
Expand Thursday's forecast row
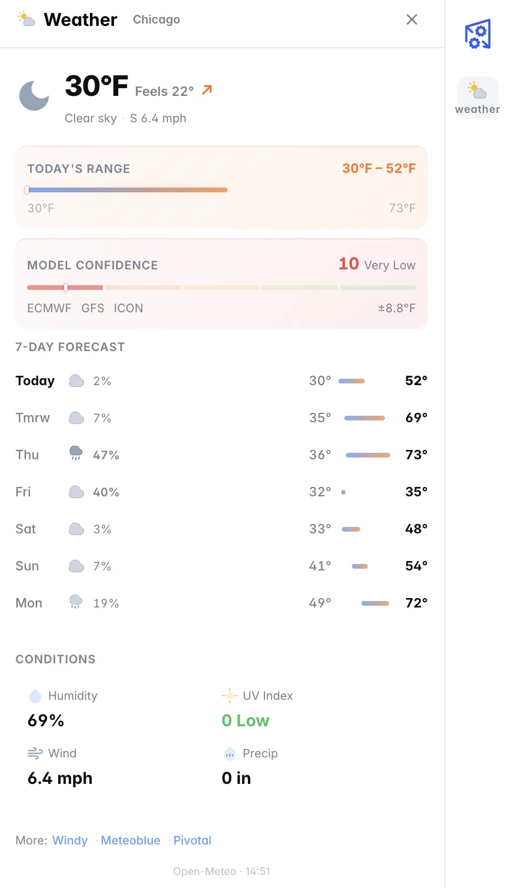[220, 454]
